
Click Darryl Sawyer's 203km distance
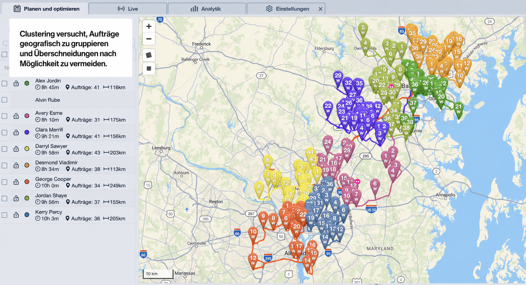pos(115,153)
